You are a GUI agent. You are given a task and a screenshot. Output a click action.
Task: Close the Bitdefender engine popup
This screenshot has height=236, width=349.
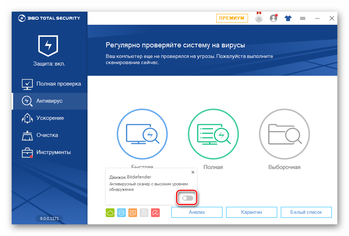193,172
